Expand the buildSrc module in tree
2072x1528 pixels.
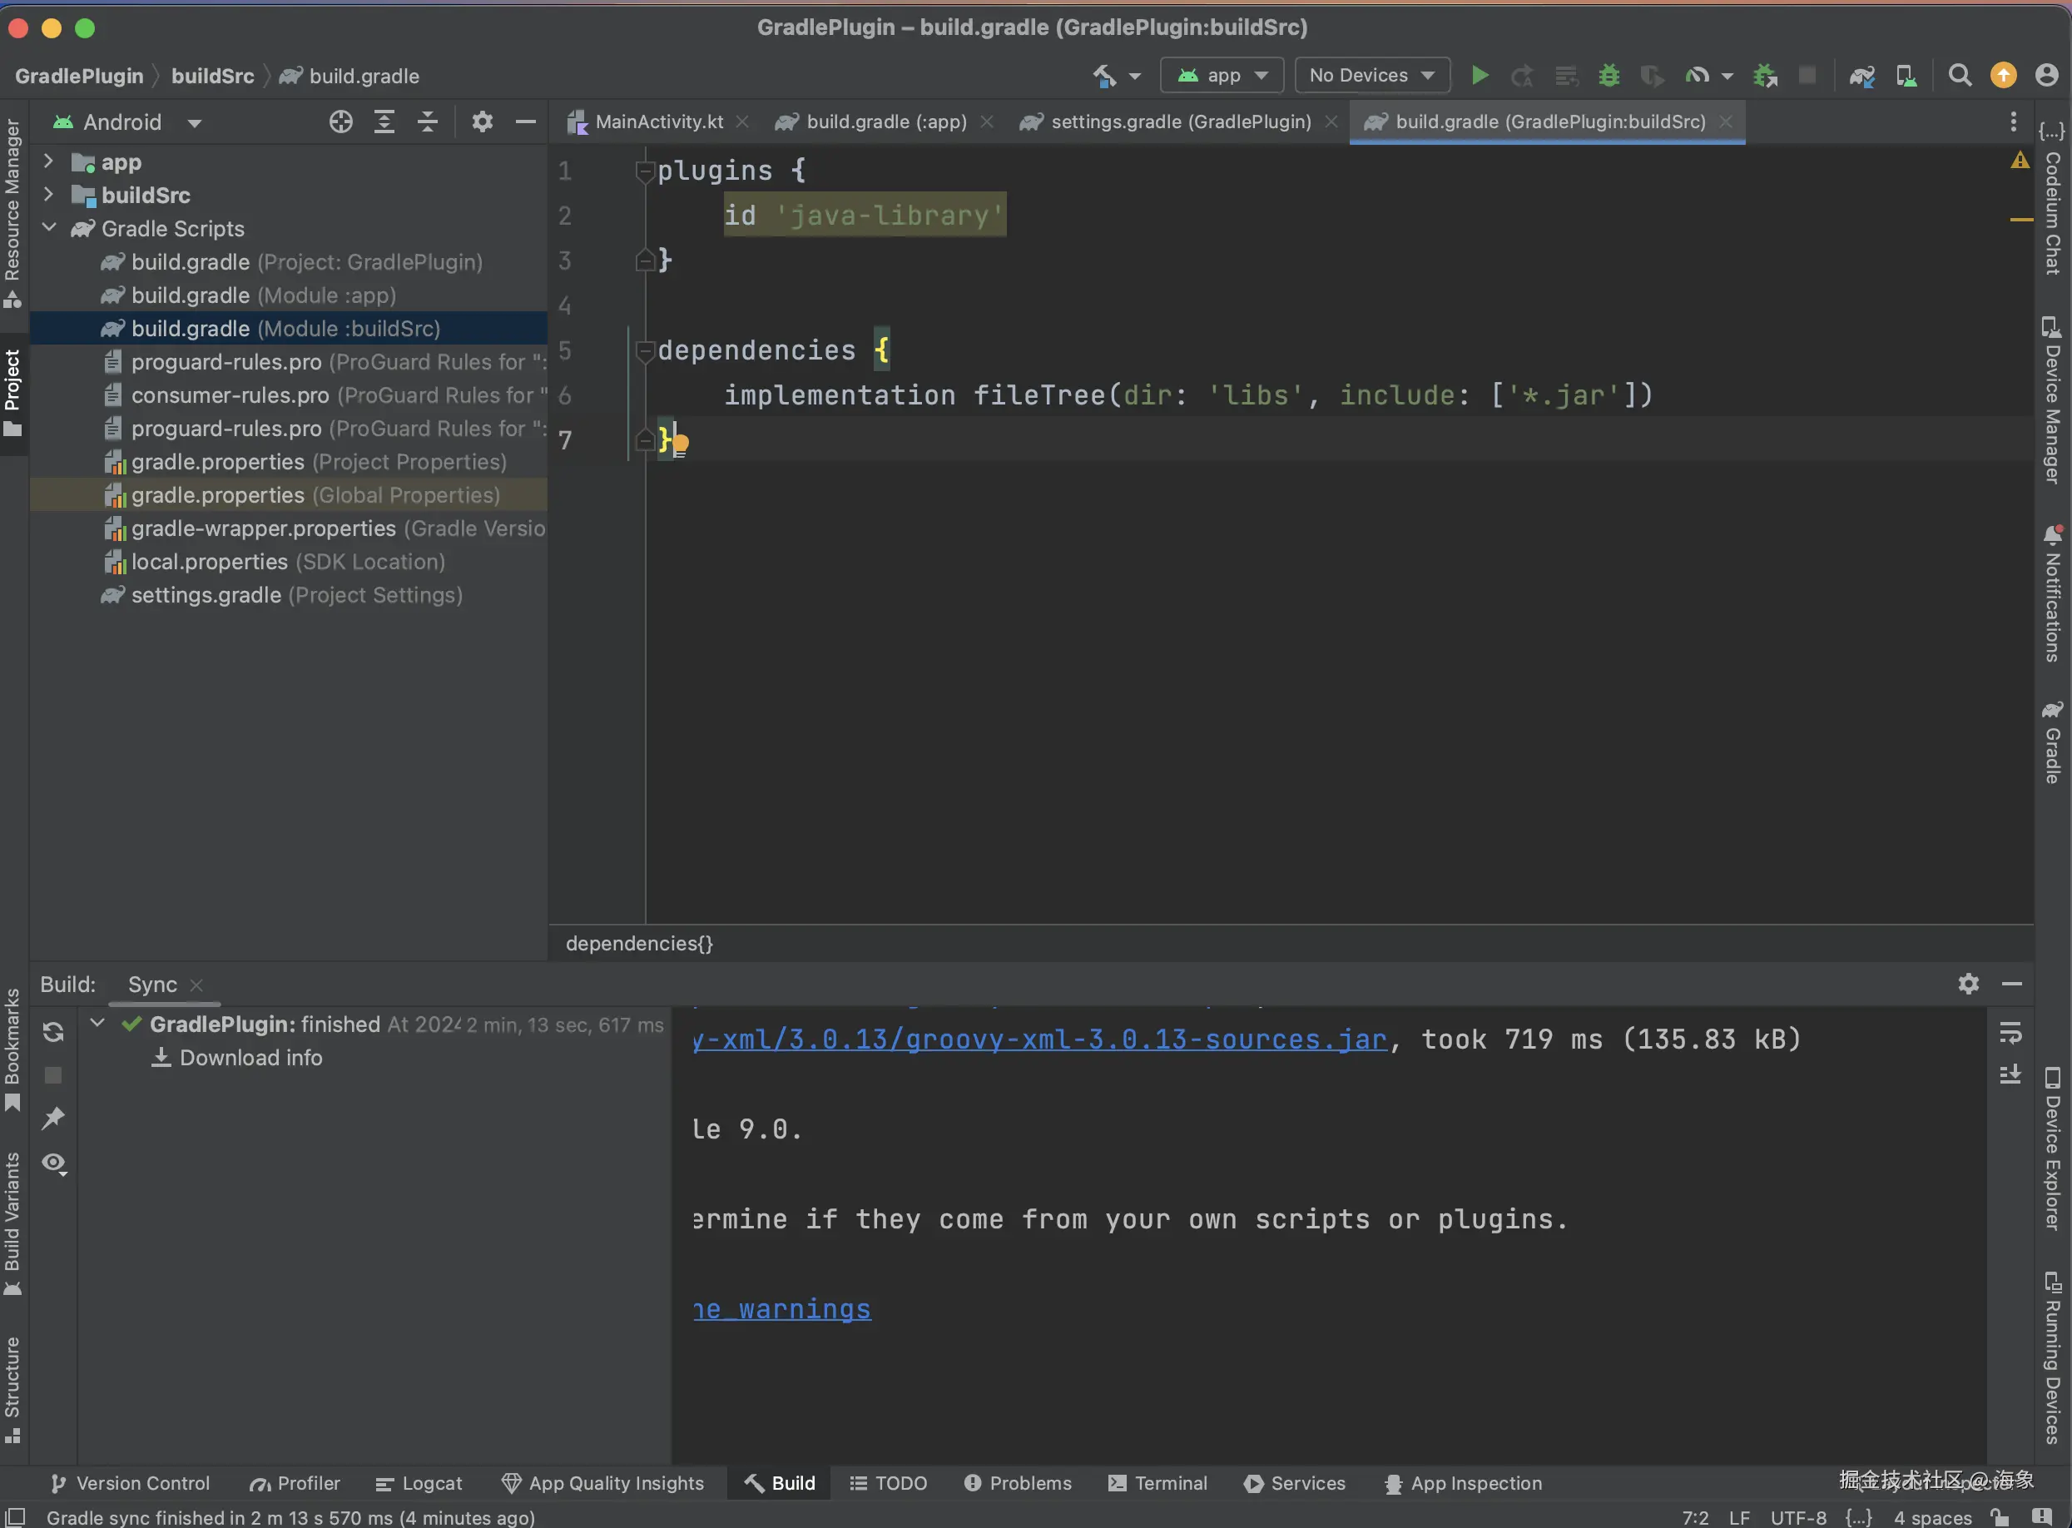[49, 194]
